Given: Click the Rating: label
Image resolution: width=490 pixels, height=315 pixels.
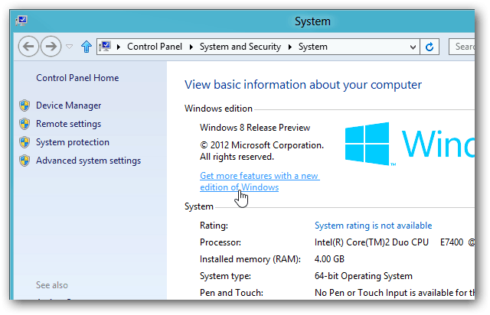Looking at the screenshot, I should (214, 226).
